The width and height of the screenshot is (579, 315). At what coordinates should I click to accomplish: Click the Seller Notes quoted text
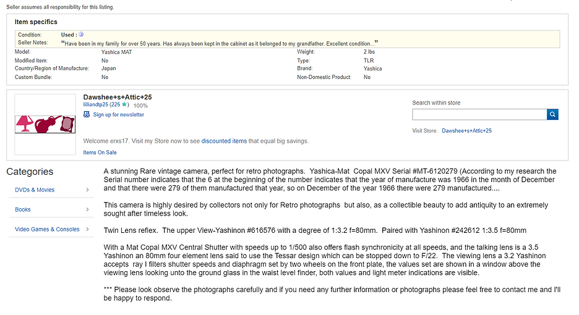click(x=220, y=43)
